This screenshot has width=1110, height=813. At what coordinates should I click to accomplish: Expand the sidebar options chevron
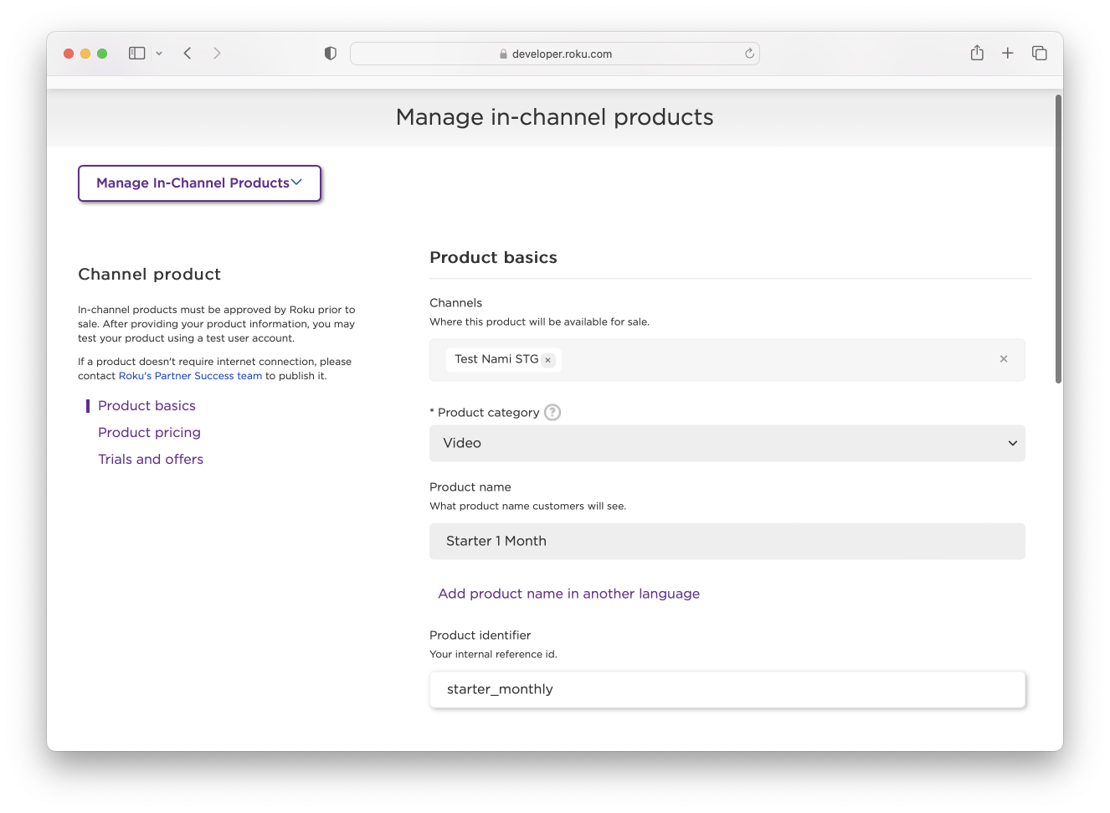[x=159, y=54]
